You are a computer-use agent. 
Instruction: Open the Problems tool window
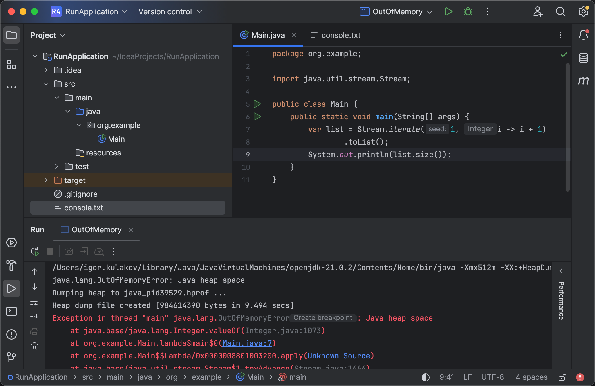click(x=11, y=334)
